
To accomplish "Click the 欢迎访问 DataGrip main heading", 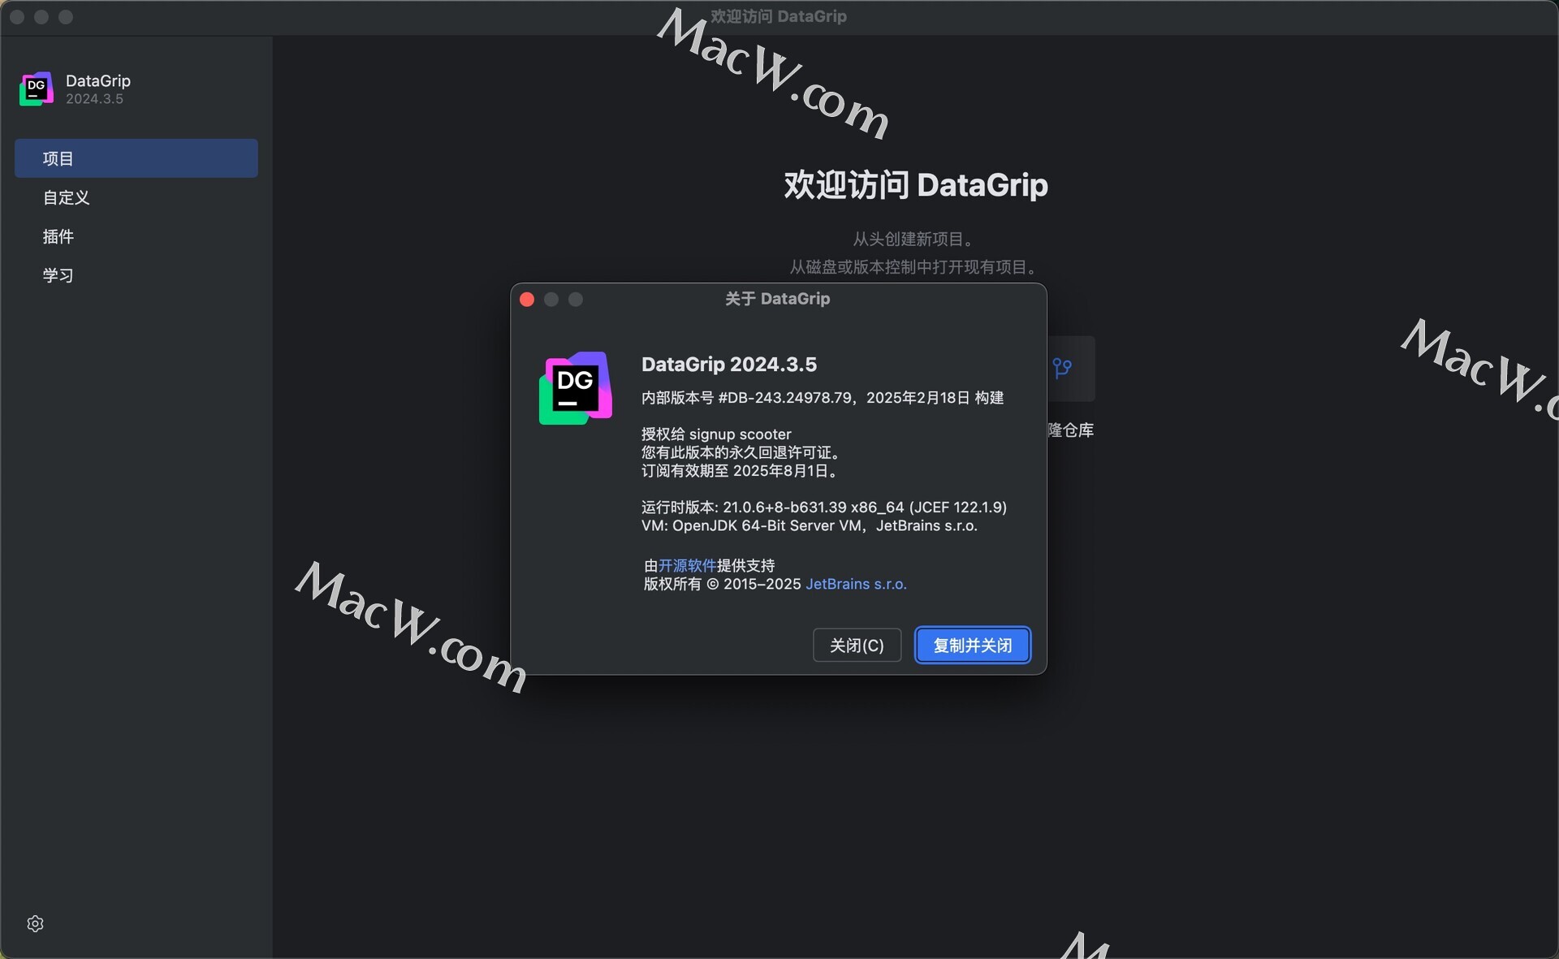I will (916, 185).
